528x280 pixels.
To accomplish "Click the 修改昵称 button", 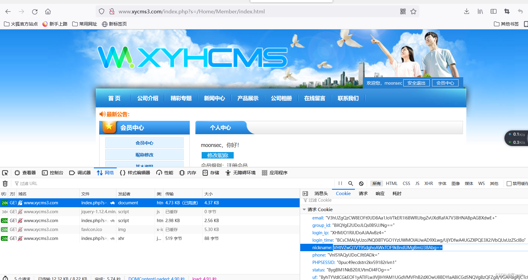I will [218, 155].
